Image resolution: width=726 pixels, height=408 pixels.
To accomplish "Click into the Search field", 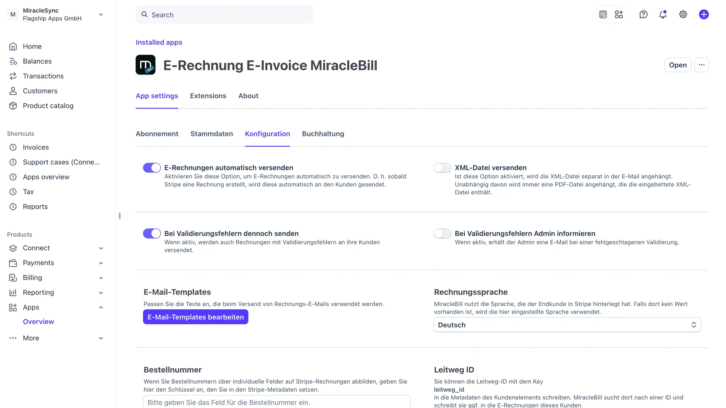I will click(x=225, y=14).
